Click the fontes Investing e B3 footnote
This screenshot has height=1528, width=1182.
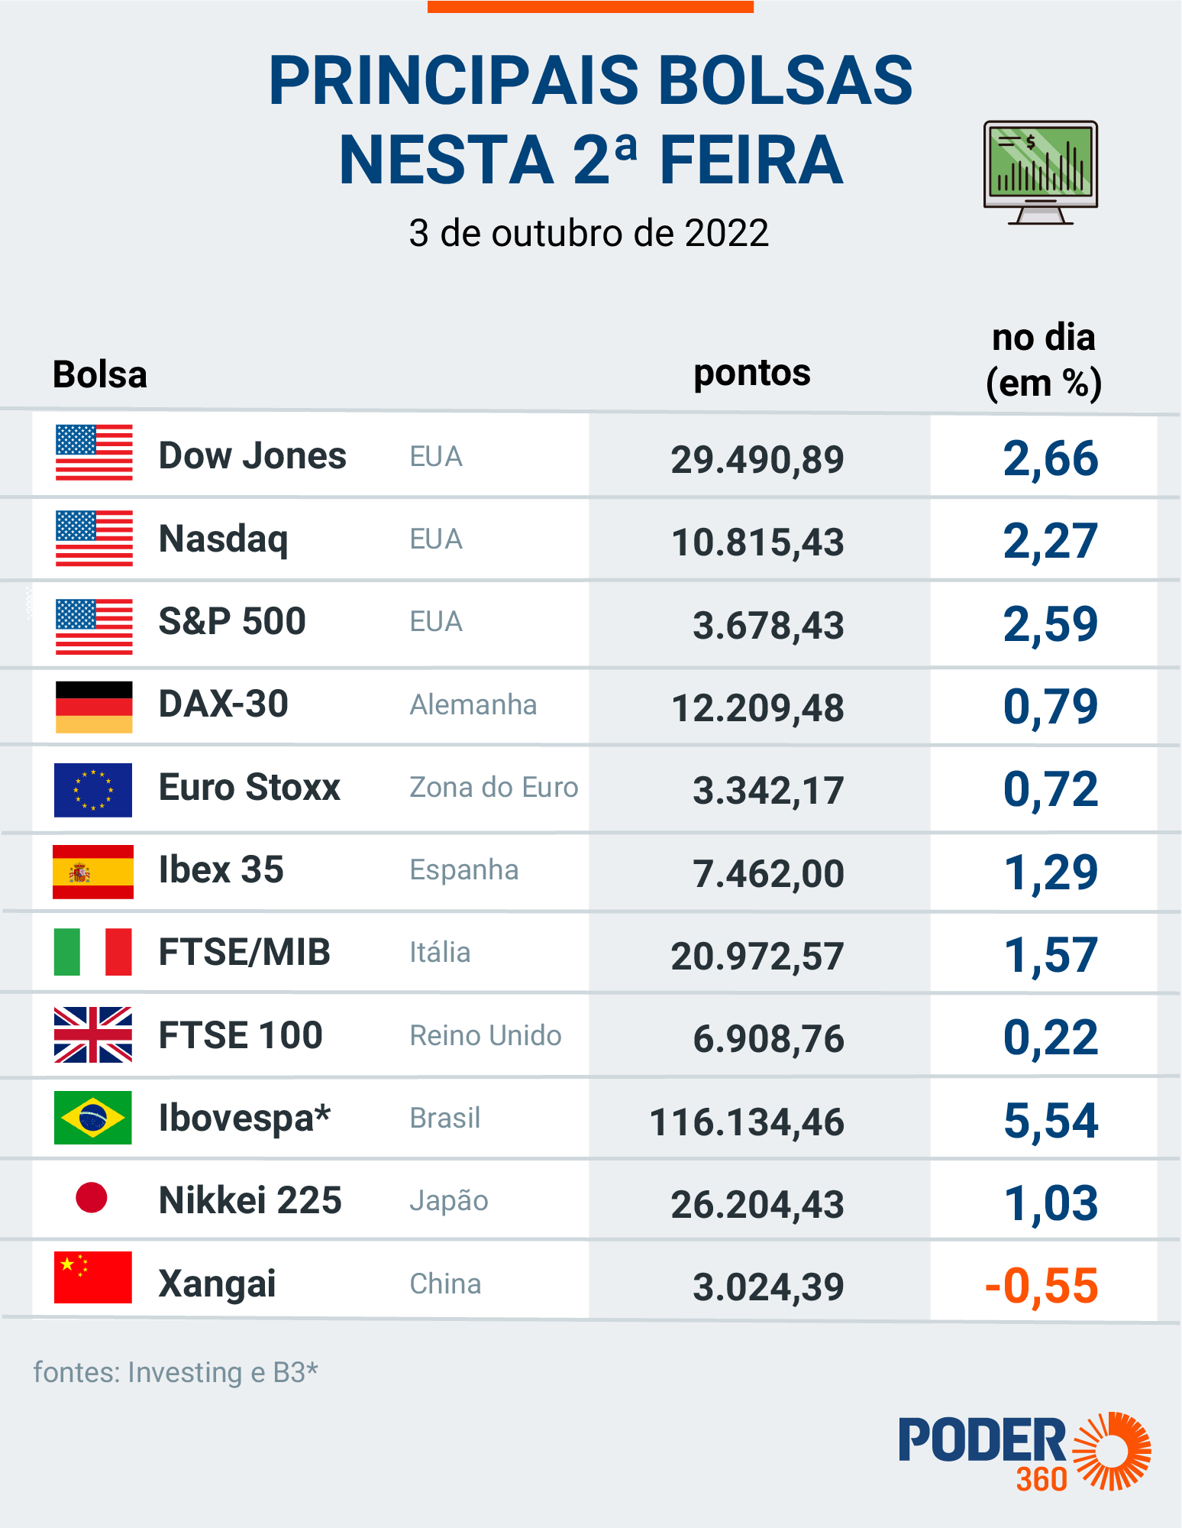pyautogui.click(x=176, y=1372)
